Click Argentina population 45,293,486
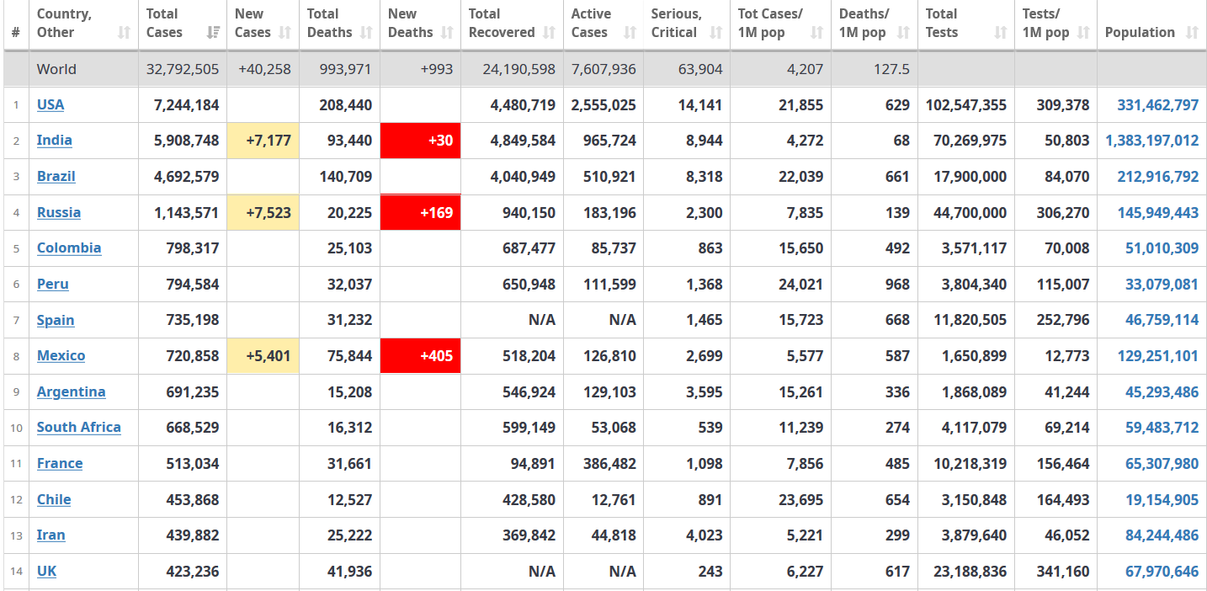Screen dimensions: 1207x591 1162,391
